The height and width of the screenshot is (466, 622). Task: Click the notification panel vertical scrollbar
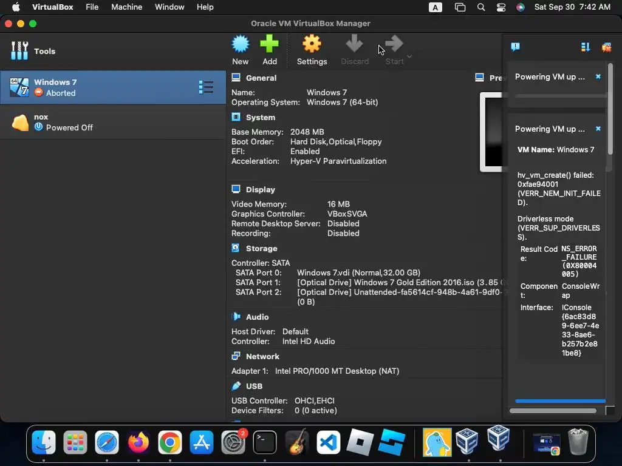tap(610, 109)
